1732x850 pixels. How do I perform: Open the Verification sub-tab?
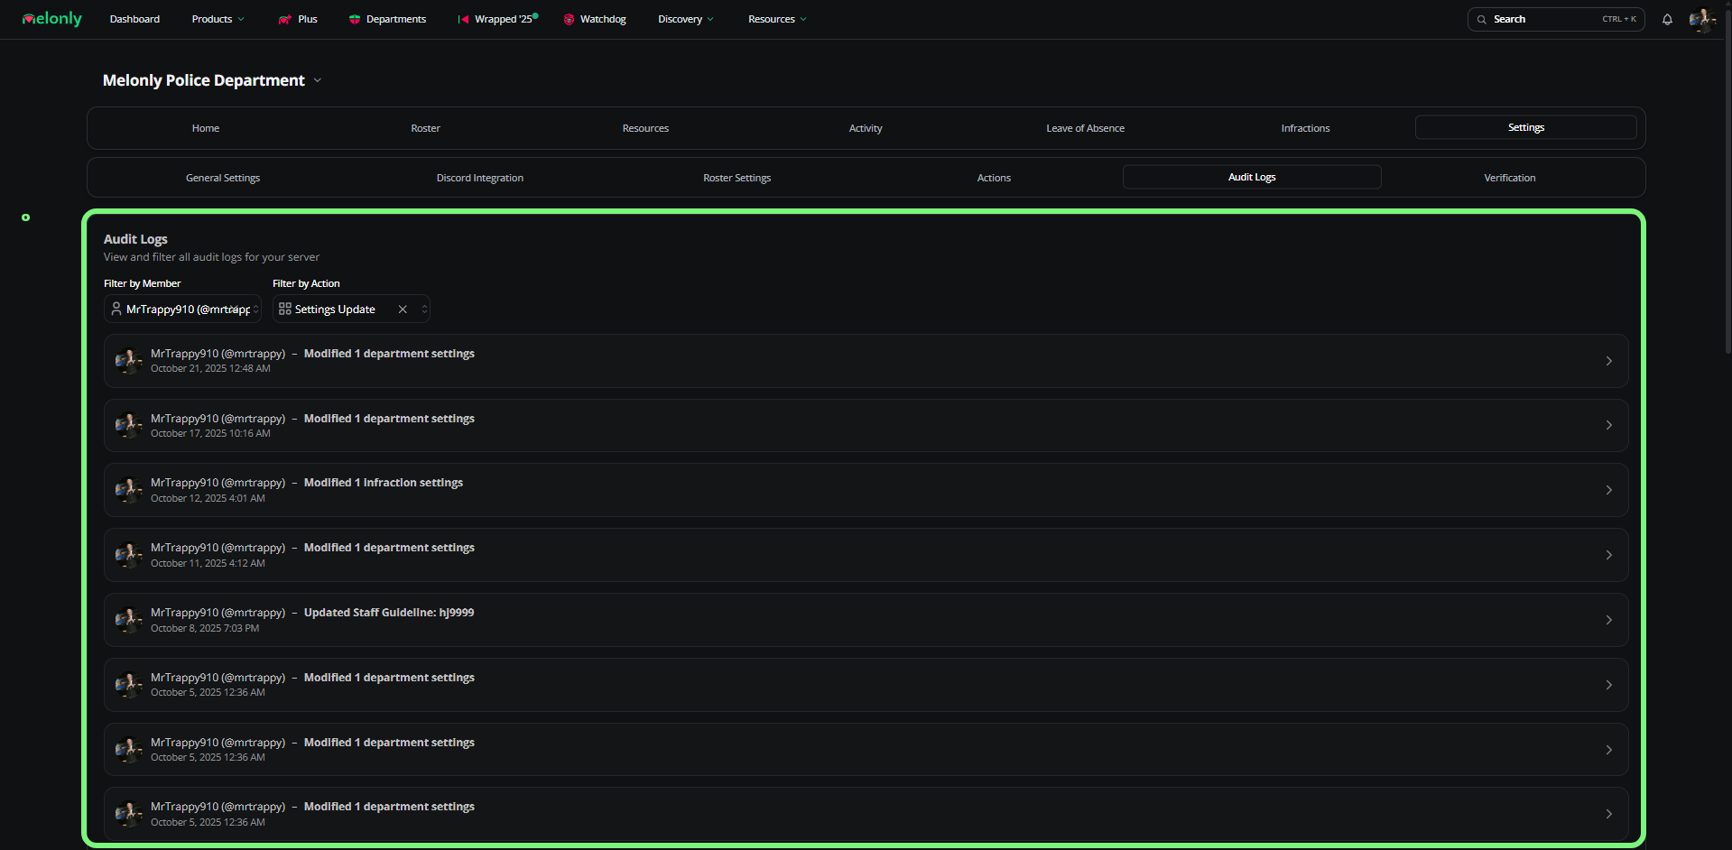(1510, 178)
